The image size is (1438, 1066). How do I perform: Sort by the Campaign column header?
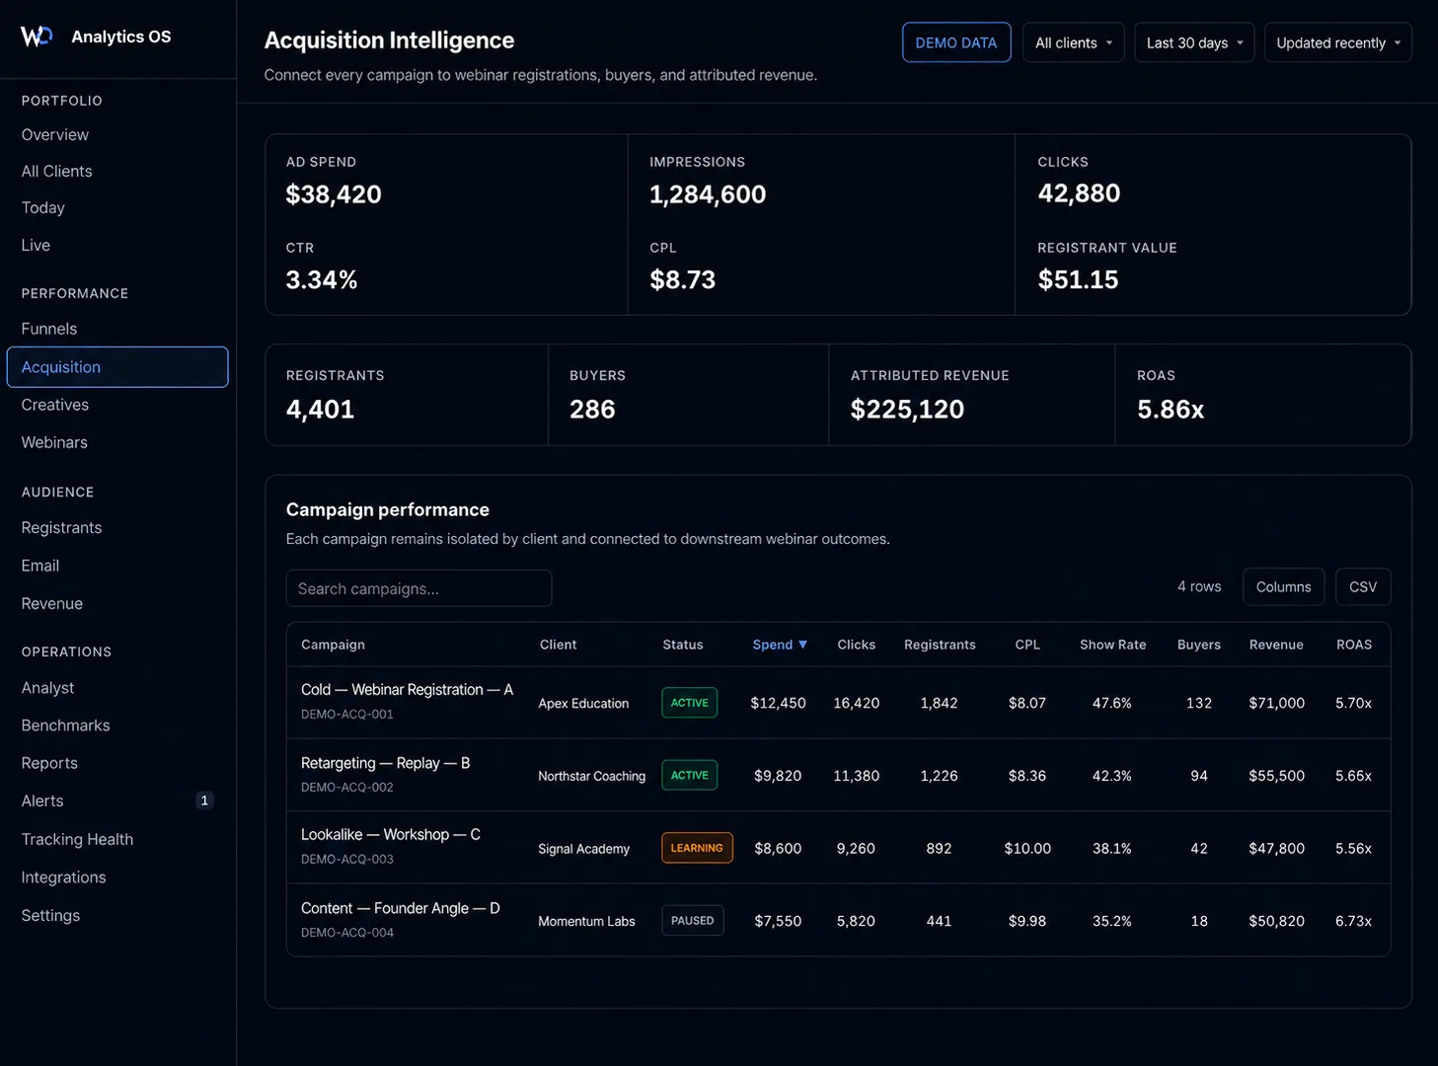pyautogui.click(x=333, y=645)
